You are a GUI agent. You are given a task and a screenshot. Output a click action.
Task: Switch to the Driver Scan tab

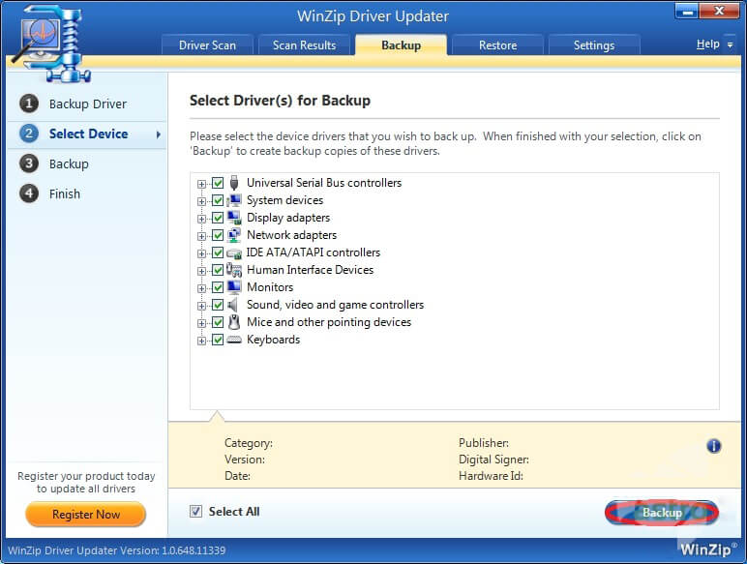tap(207, 45)
